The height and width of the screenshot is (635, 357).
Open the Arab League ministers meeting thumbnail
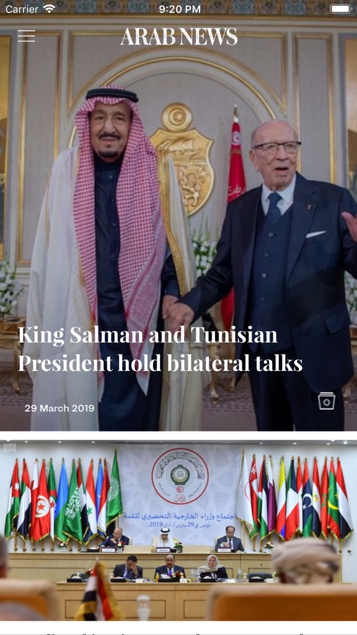pos(178,531)
